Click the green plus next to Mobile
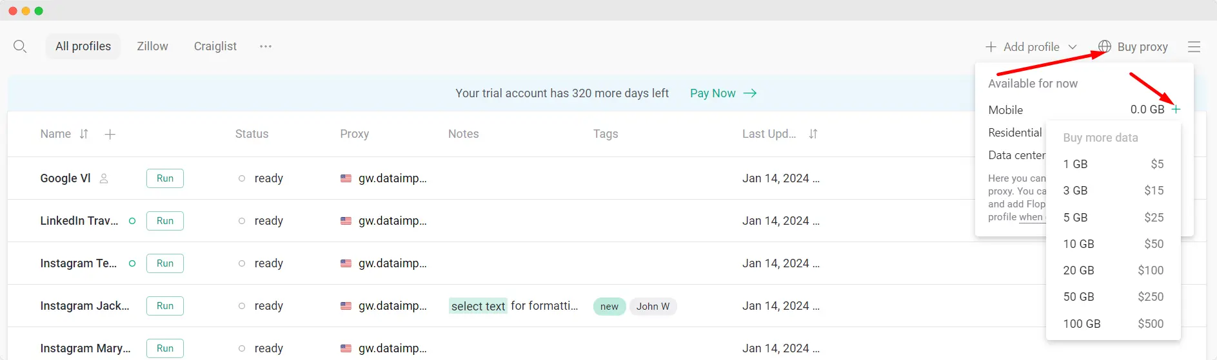The height and width of the screenshot is (360, 1217). pos(1176,109)
